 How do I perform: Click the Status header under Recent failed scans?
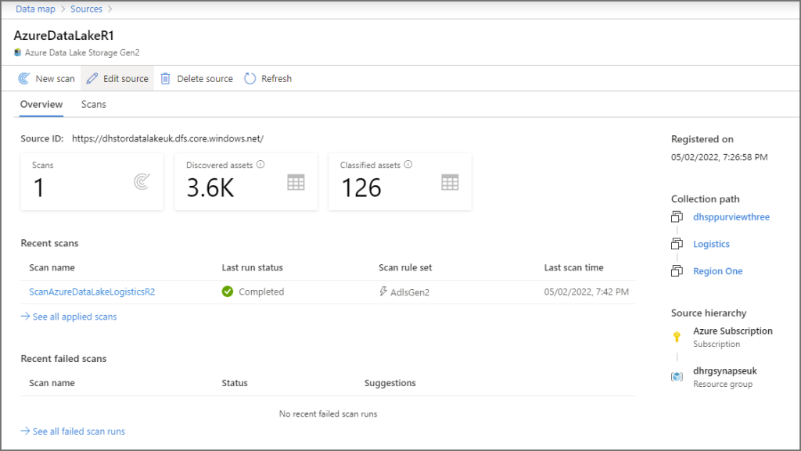[235, 383]
